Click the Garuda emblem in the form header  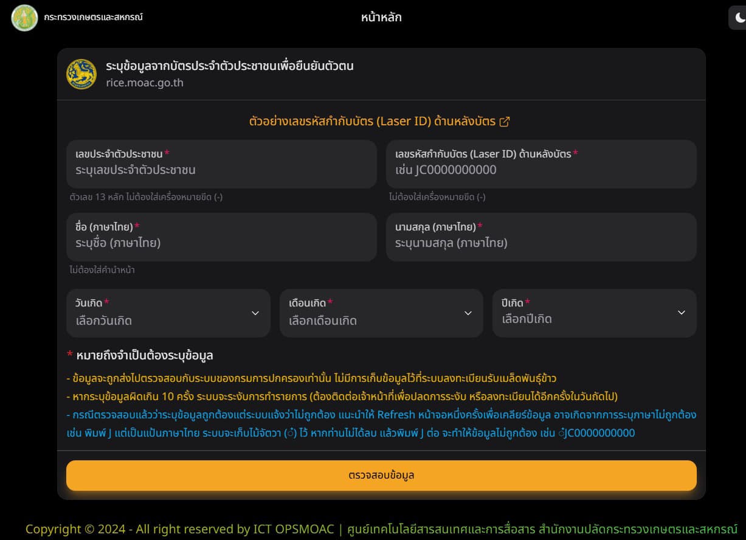[x=81, y=74]
